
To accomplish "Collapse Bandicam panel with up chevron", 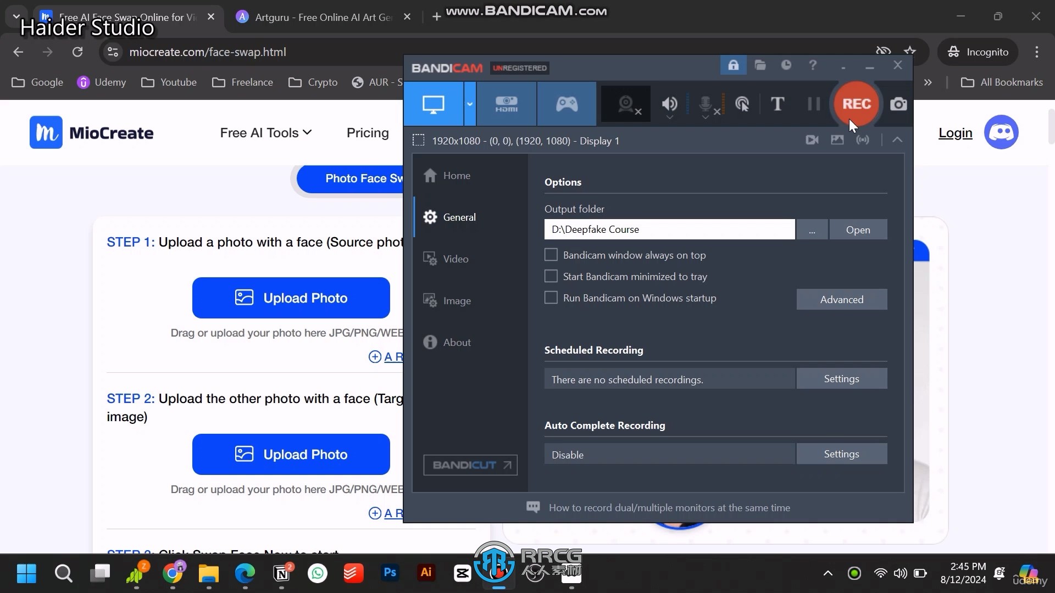I will (x=897, y=140).
